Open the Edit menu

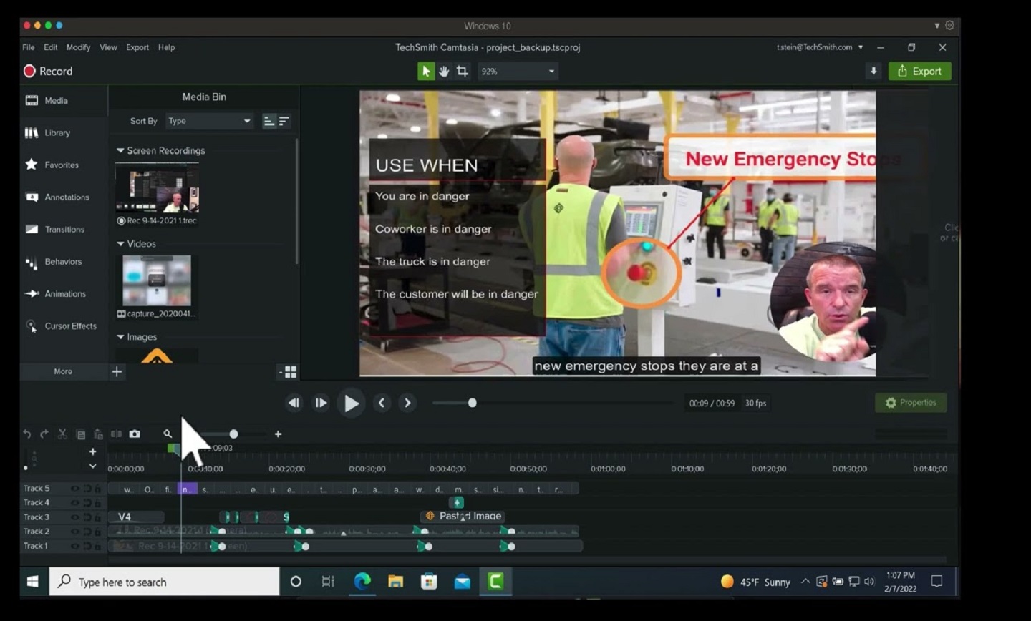coord(51,47)
